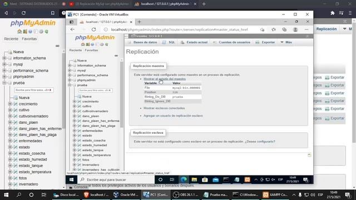Open the Estado actual tab in VM
Viewport: 356px width, 200px height.
pos(194,42)
